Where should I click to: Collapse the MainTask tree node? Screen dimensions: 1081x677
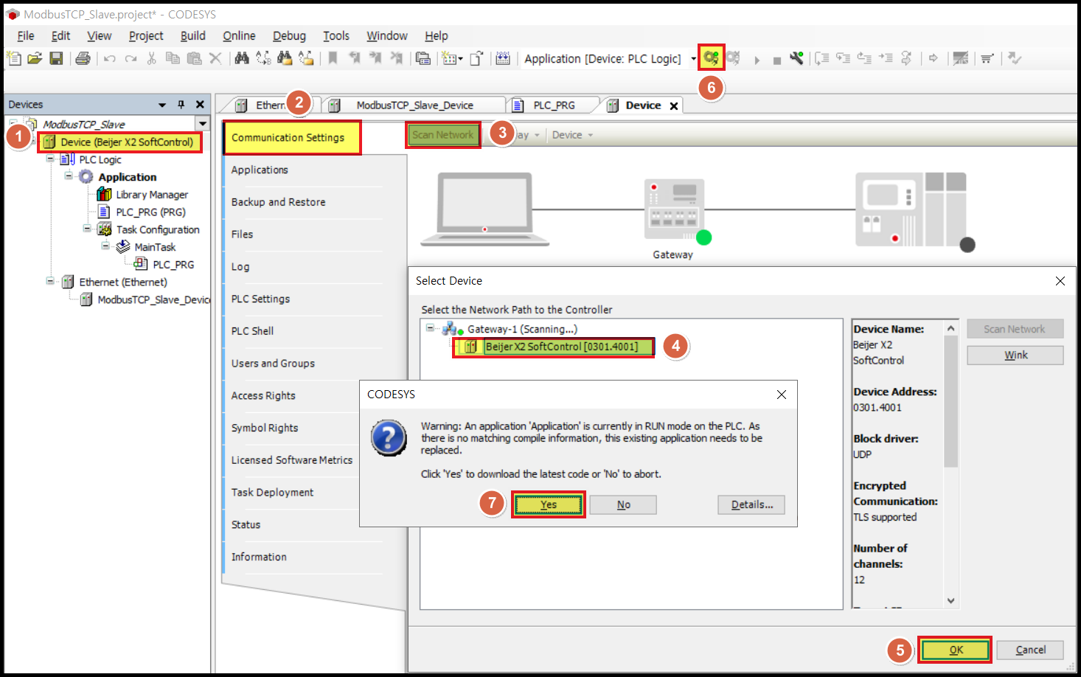point(105,246)
